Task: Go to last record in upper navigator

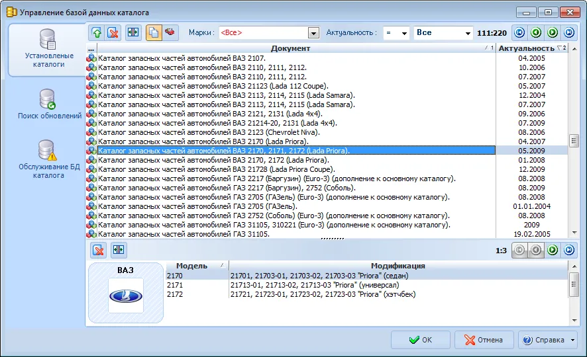Action: tap(569, 33)
